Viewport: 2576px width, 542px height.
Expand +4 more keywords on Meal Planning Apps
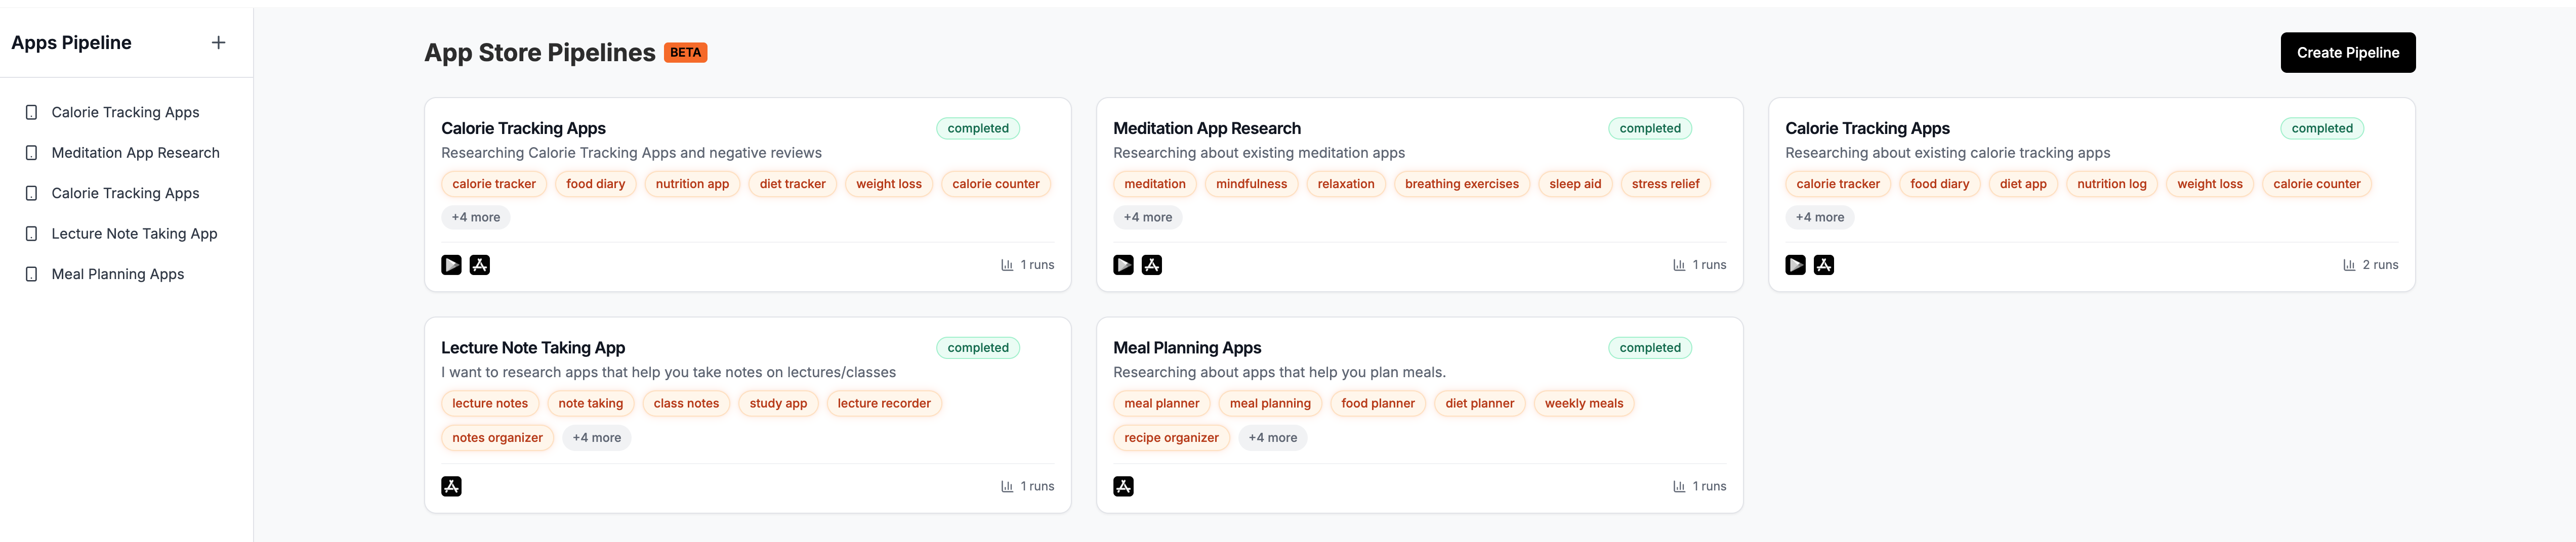coord(1272,437)
